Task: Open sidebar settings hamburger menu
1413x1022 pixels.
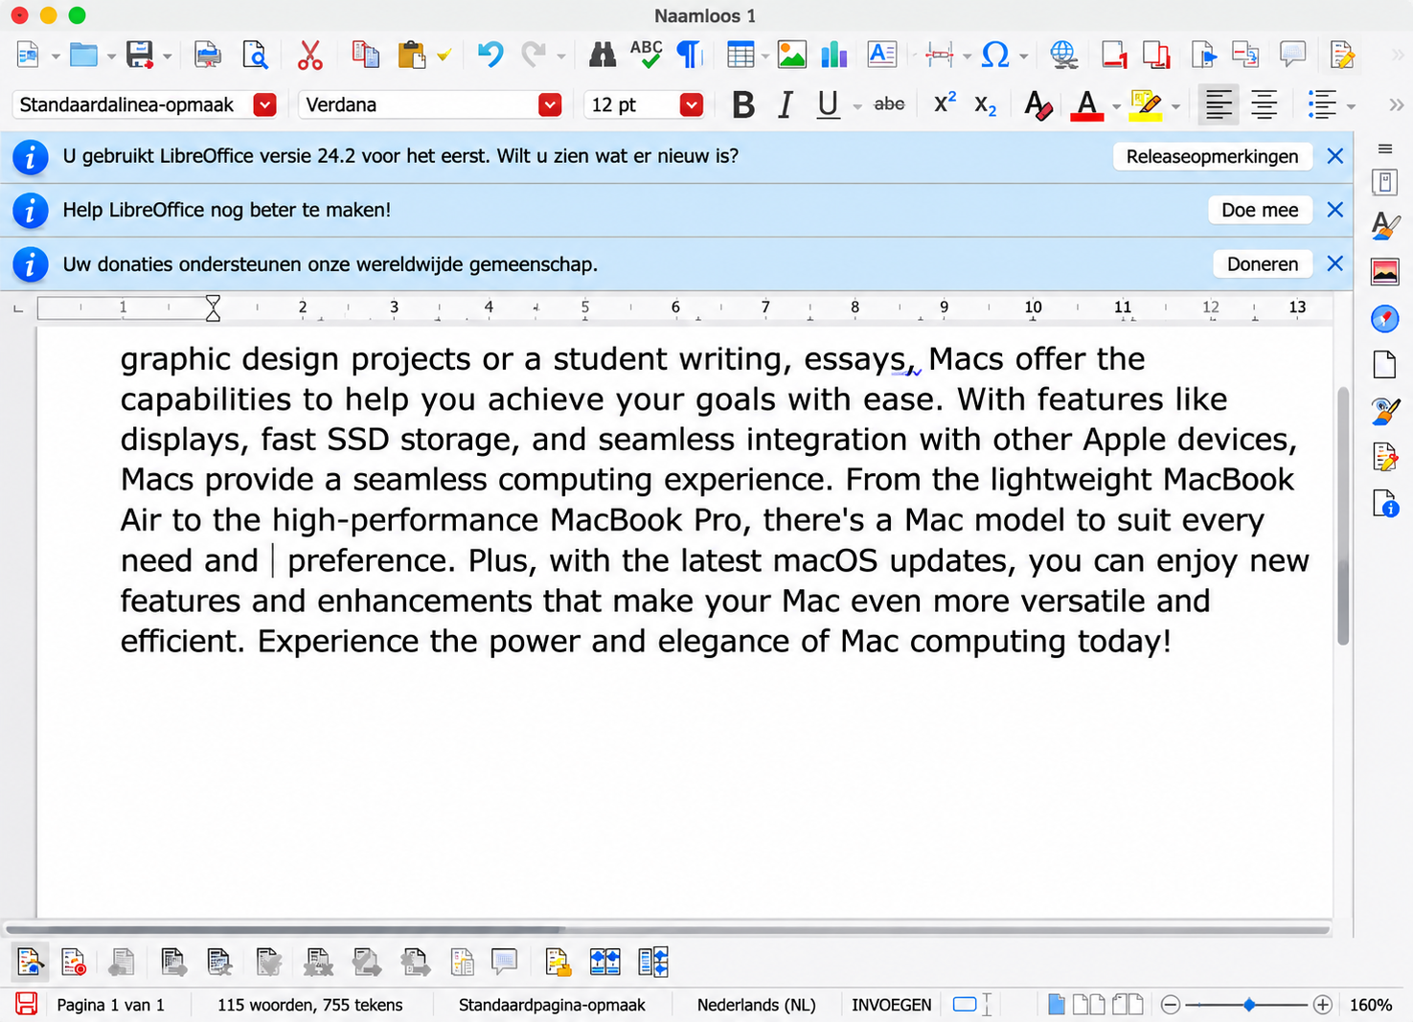Action: (1385, 148)
